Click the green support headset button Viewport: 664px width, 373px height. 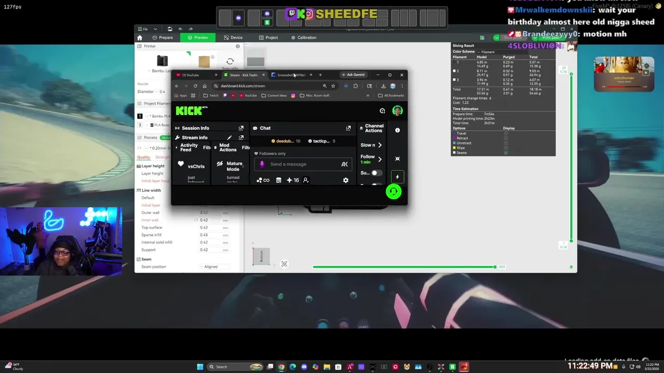[393, 192]
